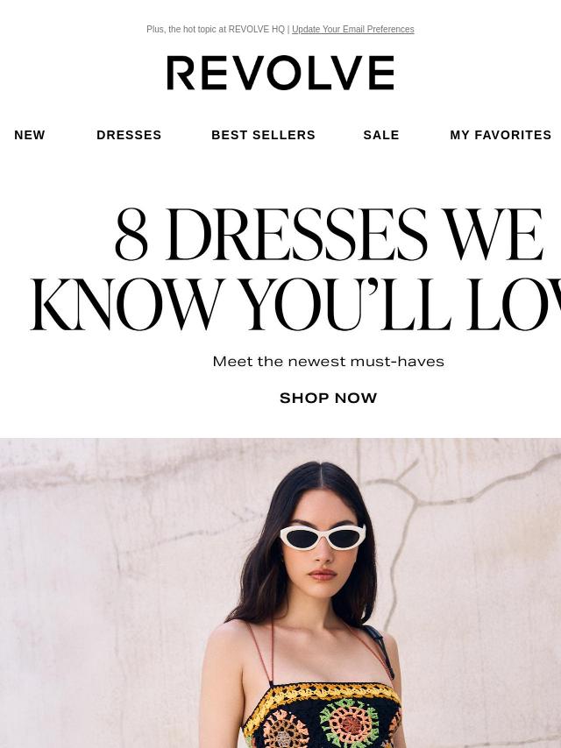Screen dimensions: 561x748
Task: Click the SHOP NOW button
Action: (x=329, y=398)
